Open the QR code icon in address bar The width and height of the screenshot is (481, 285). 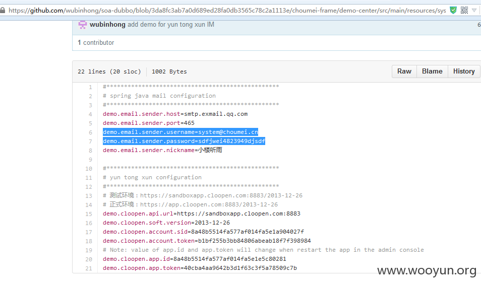(x=464, y=11)
